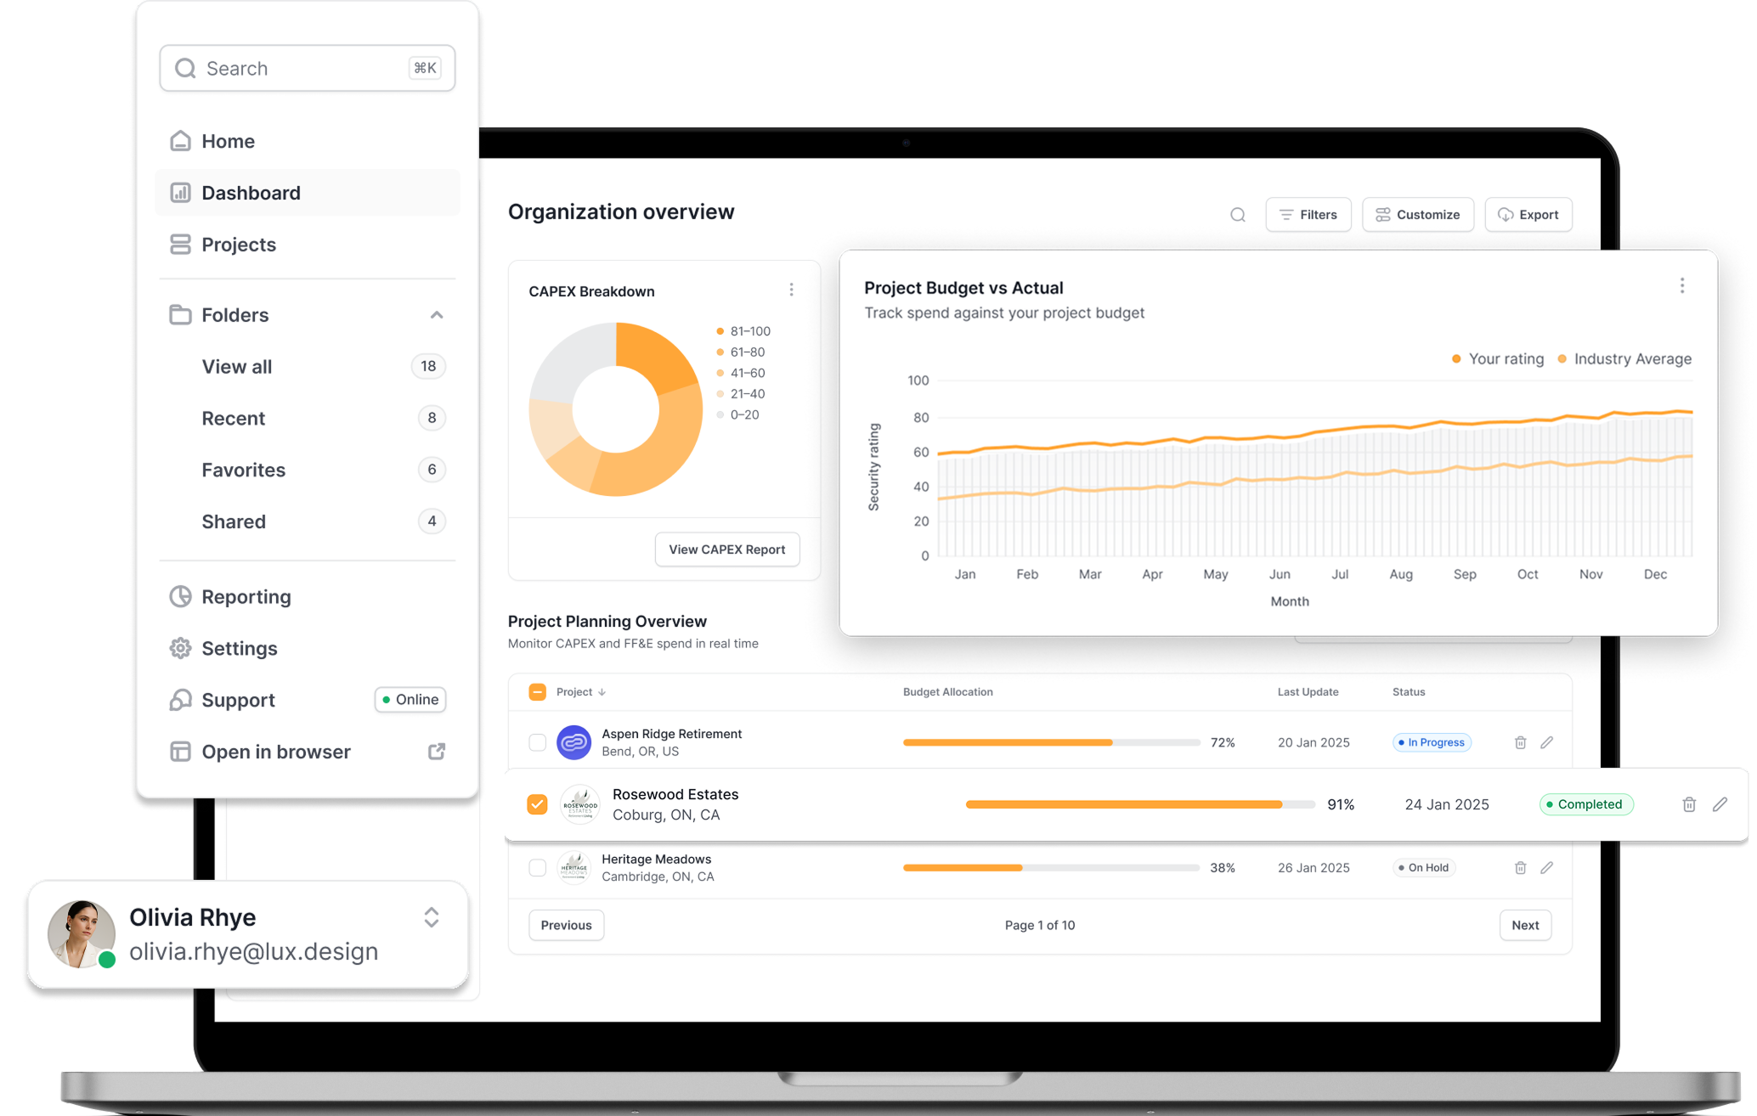Check the Aspen Ridge Retirement checkbox
Image resolution: width=1757 pixels, height=1116 pixels.
pyautogui.click(x=537, y=742)
